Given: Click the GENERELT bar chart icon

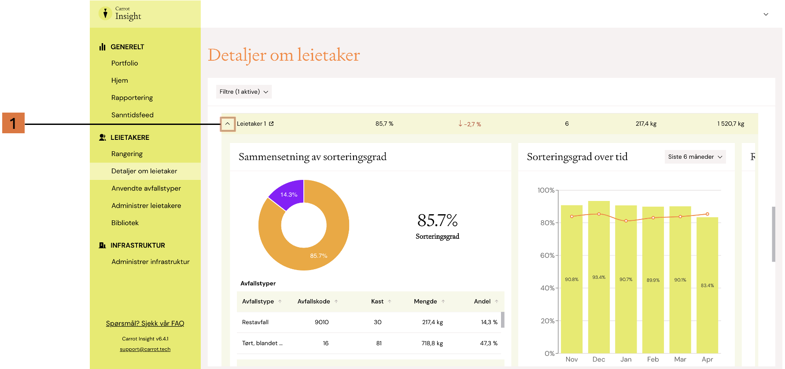Looking at the screenshot, I should (x=103, y=47).
